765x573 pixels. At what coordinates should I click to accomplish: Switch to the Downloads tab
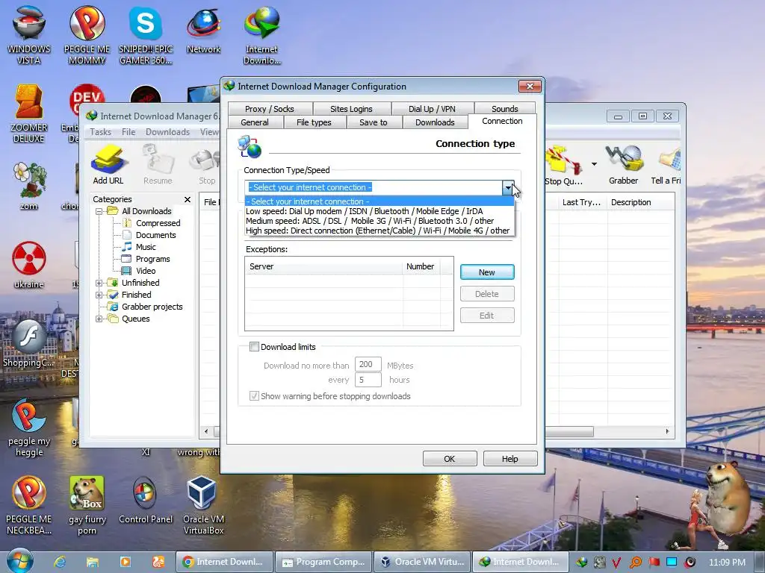[435, 122]
